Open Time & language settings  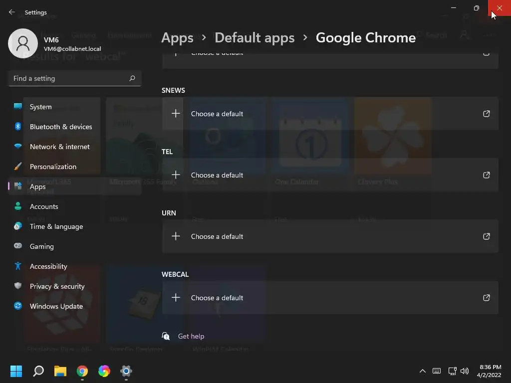(75, 226)
